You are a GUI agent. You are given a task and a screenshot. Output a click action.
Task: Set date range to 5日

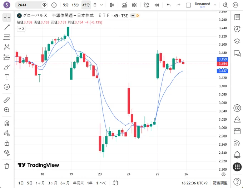click(30, 183)
